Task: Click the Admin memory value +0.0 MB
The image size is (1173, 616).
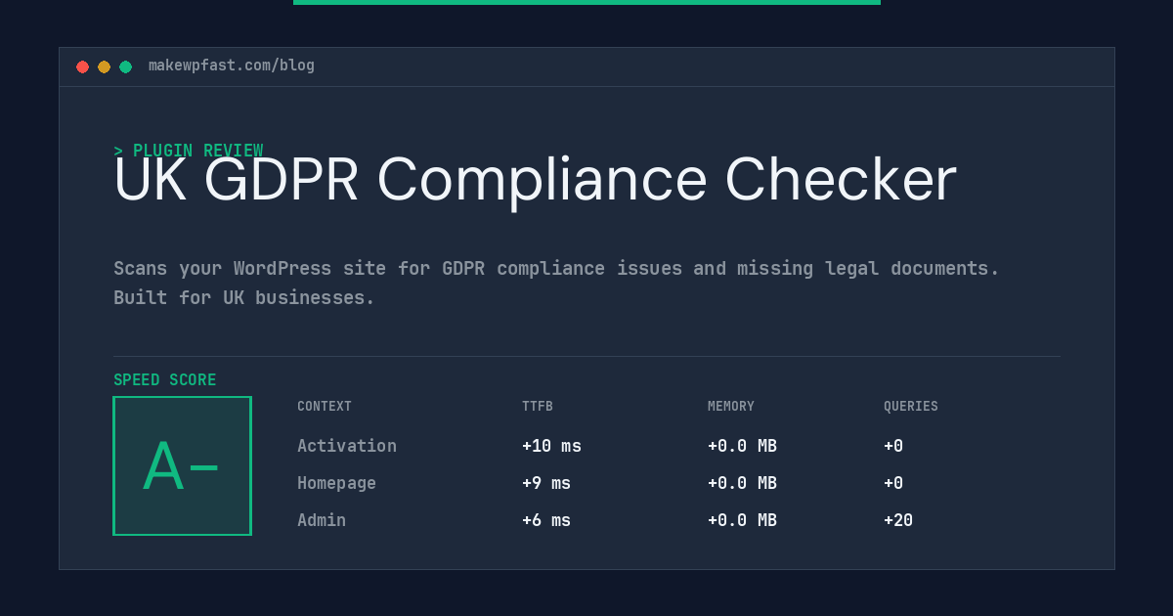Action: click(742, 520)
